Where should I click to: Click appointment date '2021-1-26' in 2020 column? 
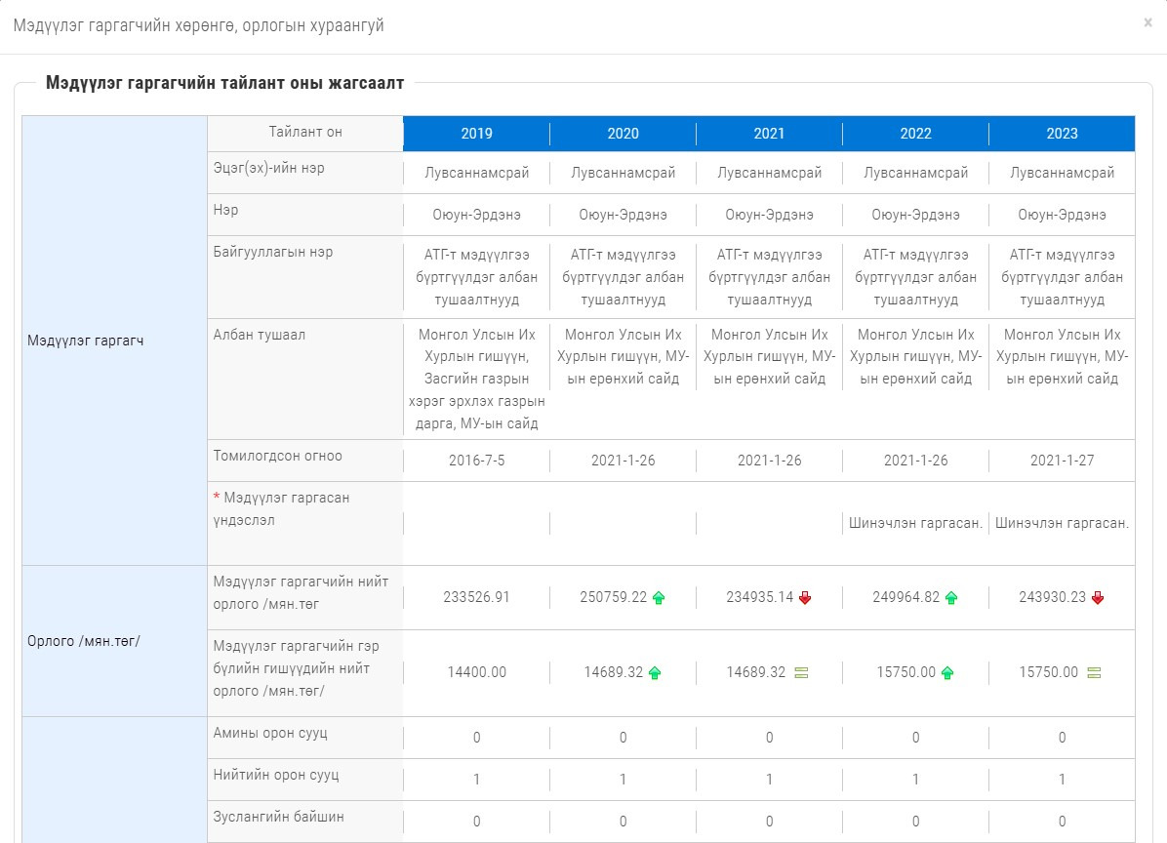click(x=623, y=461)
